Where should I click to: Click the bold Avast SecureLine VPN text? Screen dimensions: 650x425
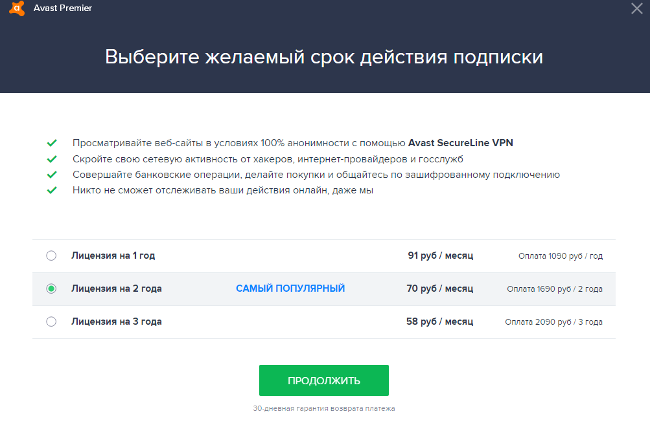coord(461,143)
